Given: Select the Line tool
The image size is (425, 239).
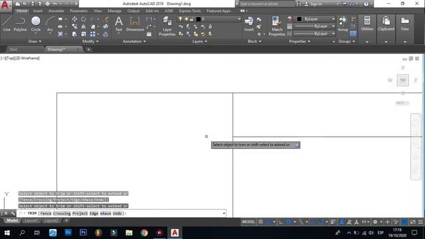Looking at the screenshot, I should [7, 24].
